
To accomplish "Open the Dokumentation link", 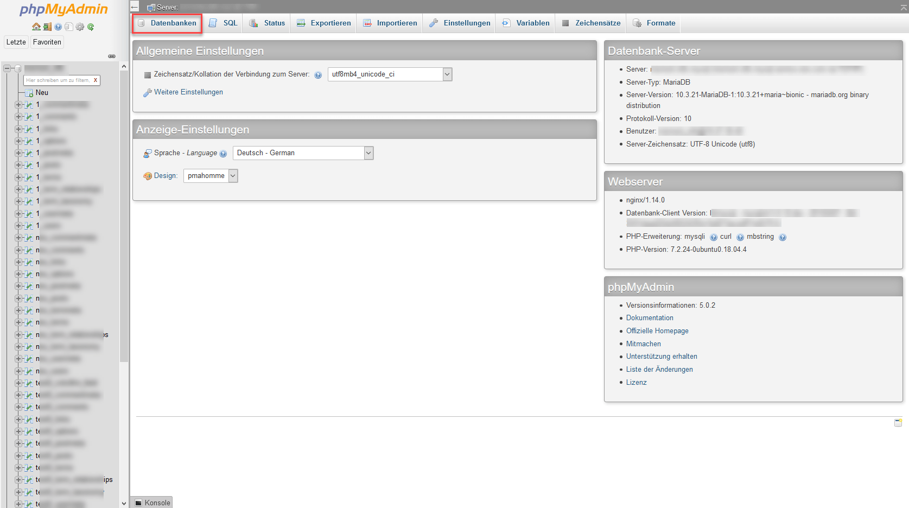I will point(650,318).
